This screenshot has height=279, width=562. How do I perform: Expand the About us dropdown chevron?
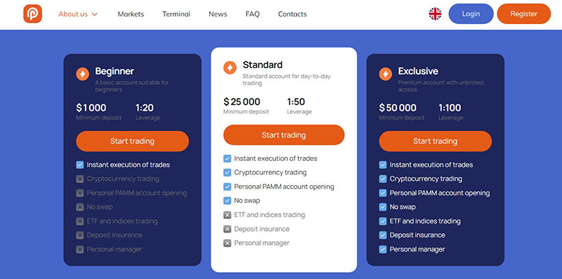(x=95, y=14)
